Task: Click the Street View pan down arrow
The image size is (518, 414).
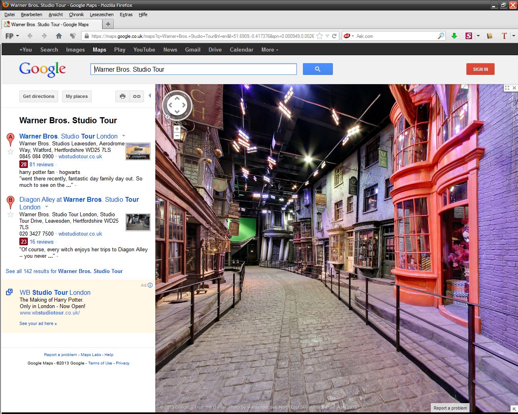Action: tap(177, 112)
